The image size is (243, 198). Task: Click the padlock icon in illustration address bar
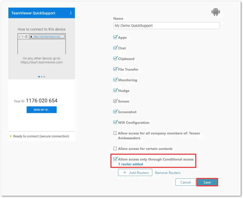tap(31, 37)
